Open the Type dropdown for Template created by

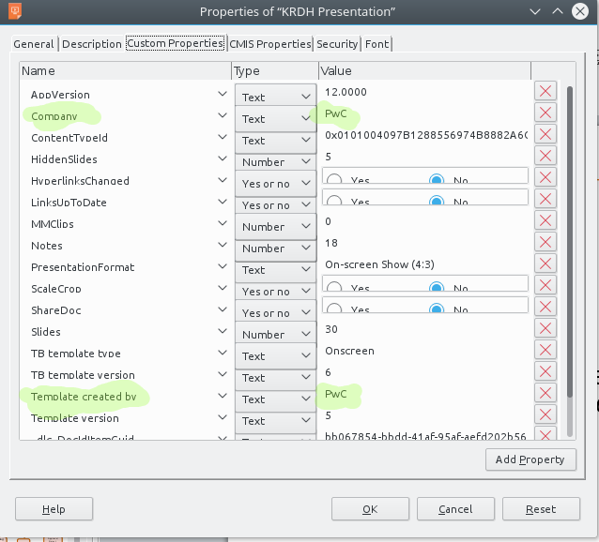[x=275, y=399]
